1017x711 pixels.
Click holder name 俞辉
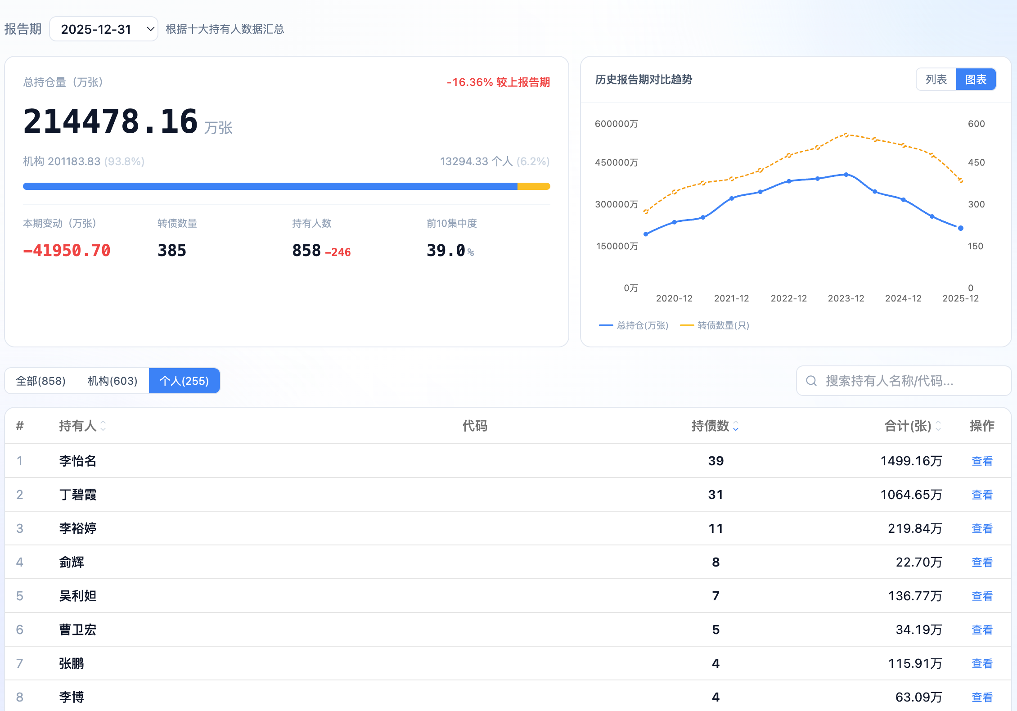[x=72, y=562]
